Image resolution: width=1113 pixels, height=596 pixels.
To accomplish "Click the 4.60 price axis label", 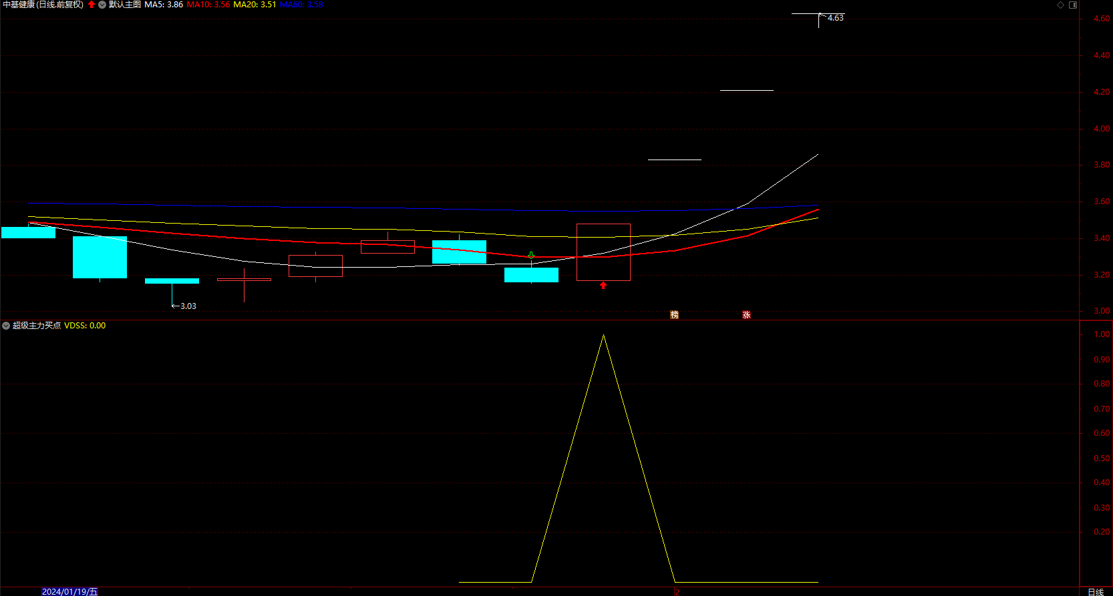I will (1102, 19).
